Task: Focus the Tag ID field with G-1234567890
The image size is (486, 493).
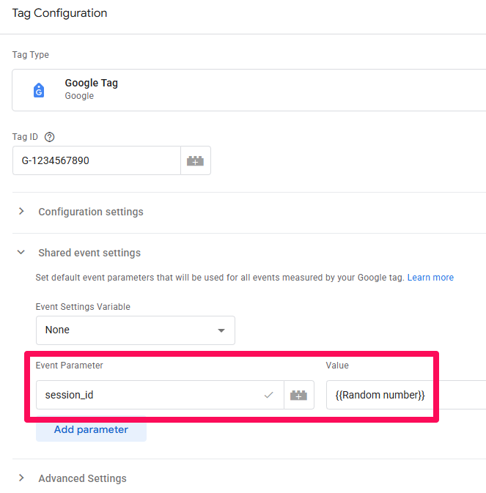Action: pos(96,160)
